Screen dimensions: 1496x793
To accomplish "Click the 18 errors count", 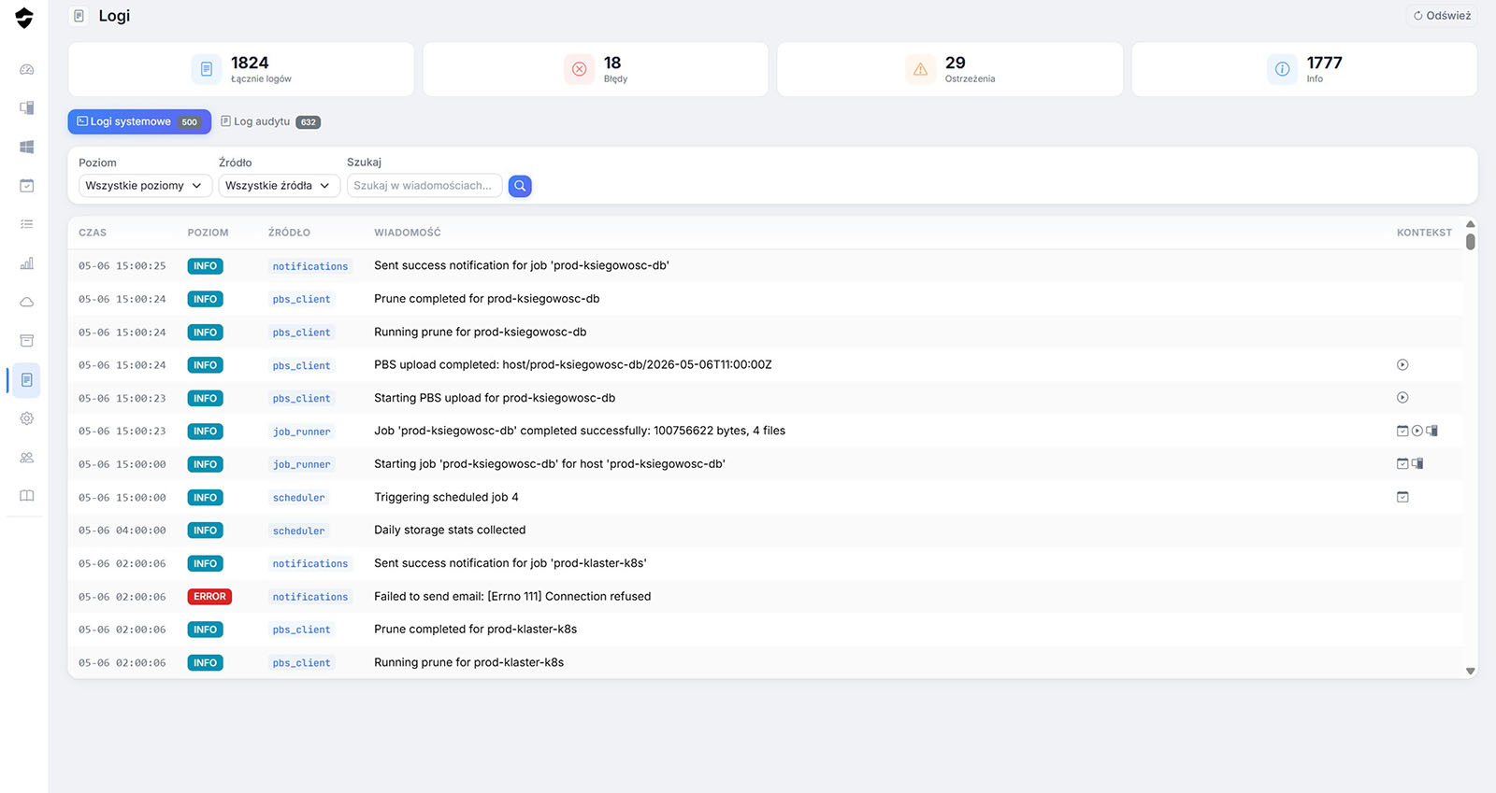I will [x=612, y=63].
